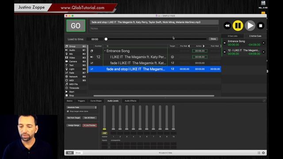The height and width of the screenshot is (159, 283).
Task: Open the Audio Levels tab
Action: tap(113, 101)
